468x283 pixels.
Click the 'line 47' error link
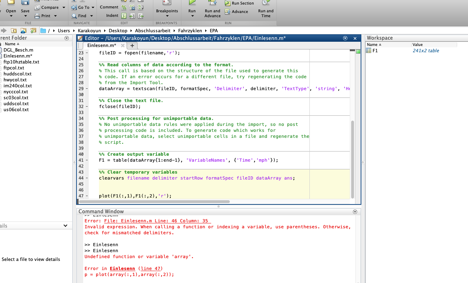point(151,269)
